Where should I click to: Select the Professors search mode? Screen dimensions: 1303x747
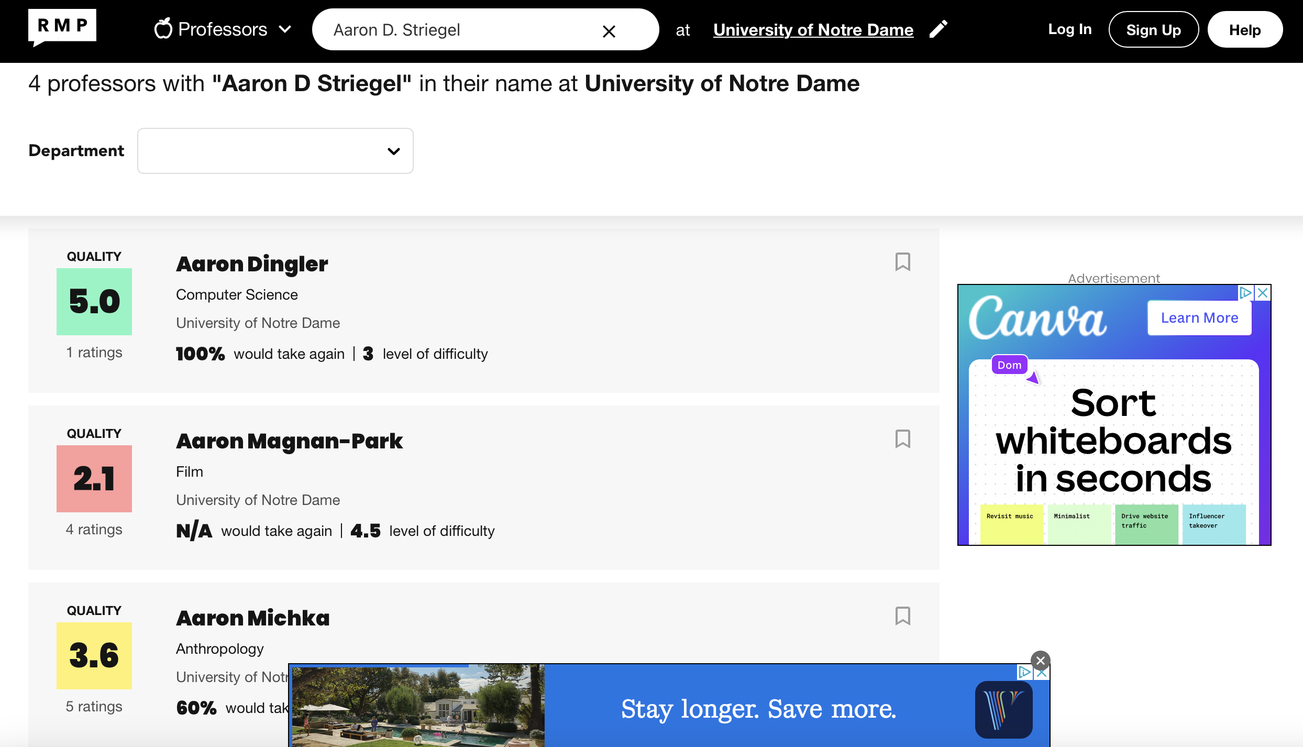222,29
